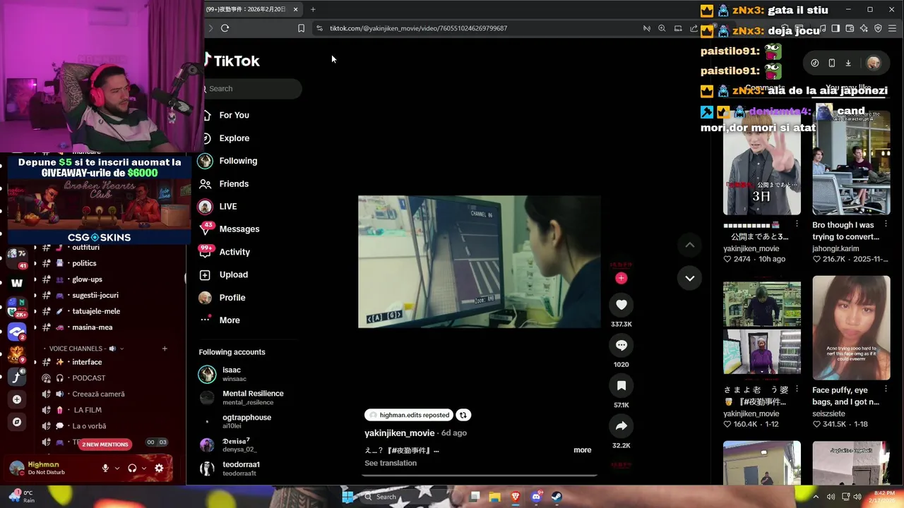Click the 2 NEW MENTIONS pill in Discord

point(105,445)
